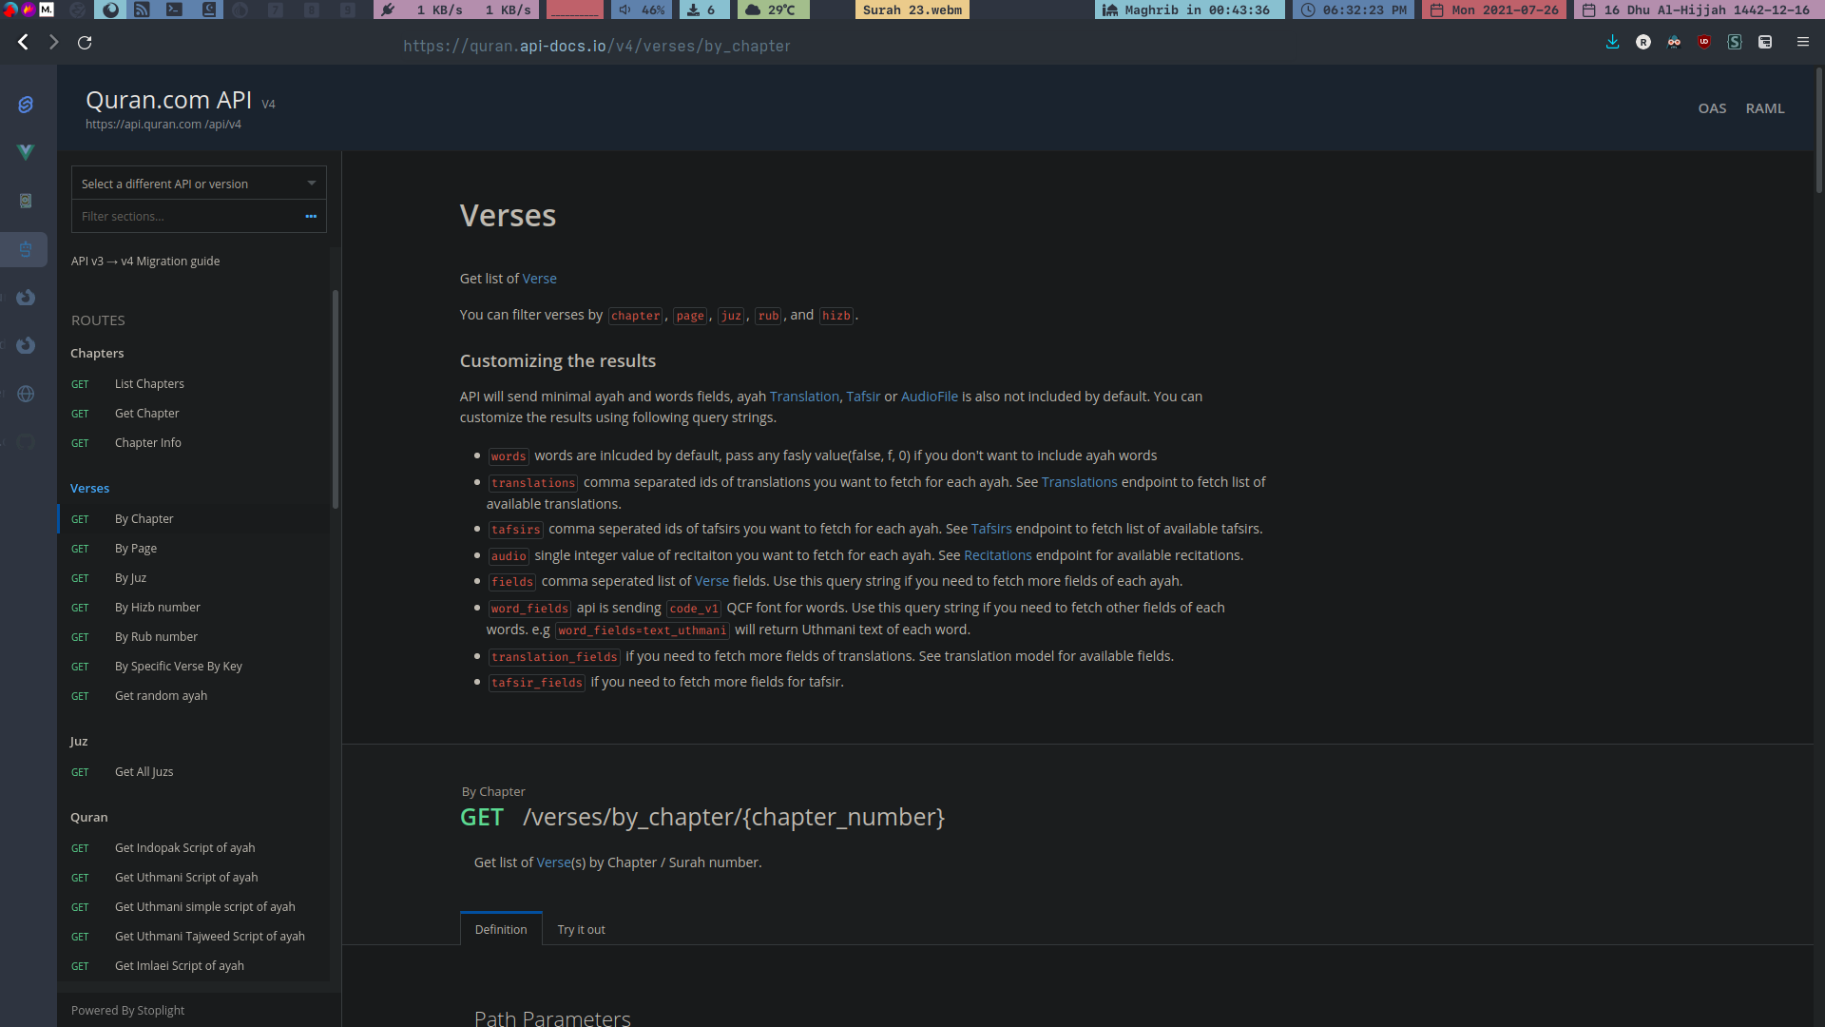Open the face-with-glasses extension icon
The height and width of the screenshot is (1027, 1825).
[x=1674, y=42]
